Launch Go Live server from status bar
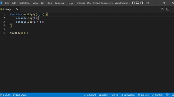The height and width of the screenshot is (97, 174). (x=143, y=95)
